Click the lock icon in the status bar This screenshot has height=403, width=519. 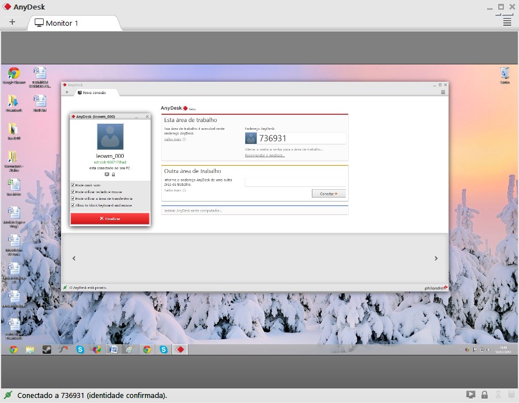[484, 395]
